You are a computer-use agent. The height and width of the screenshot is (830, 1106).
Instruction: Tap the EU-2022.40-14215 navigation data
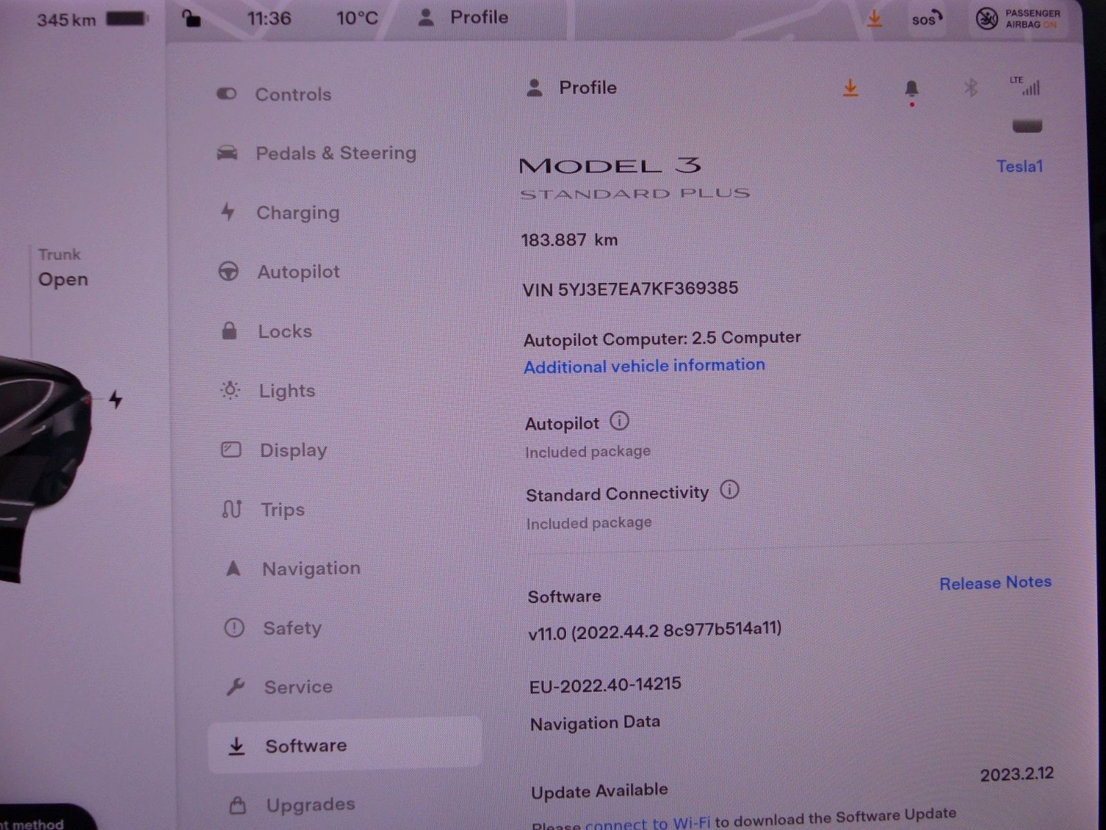point(606,685)
